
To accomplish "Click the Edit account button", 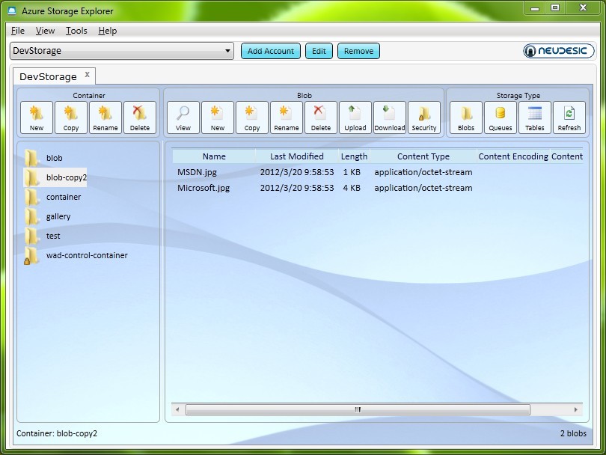I will (319, 51).
